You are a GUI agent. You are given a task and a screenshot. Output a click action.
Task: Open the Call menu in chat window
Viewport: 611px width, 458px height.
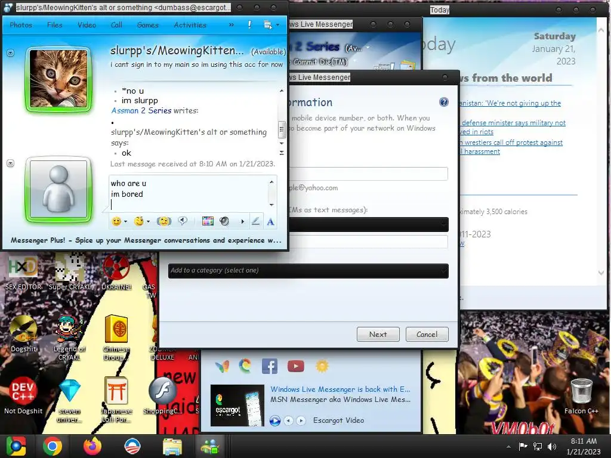click(116, 24)
